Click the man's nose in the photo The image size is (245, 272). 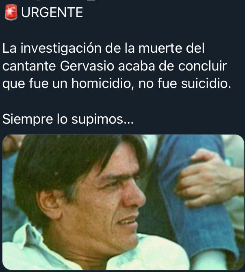pos(135,196)
